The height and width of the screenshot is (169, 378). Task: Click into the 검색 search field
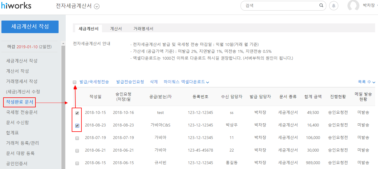(x=280, y=6)
